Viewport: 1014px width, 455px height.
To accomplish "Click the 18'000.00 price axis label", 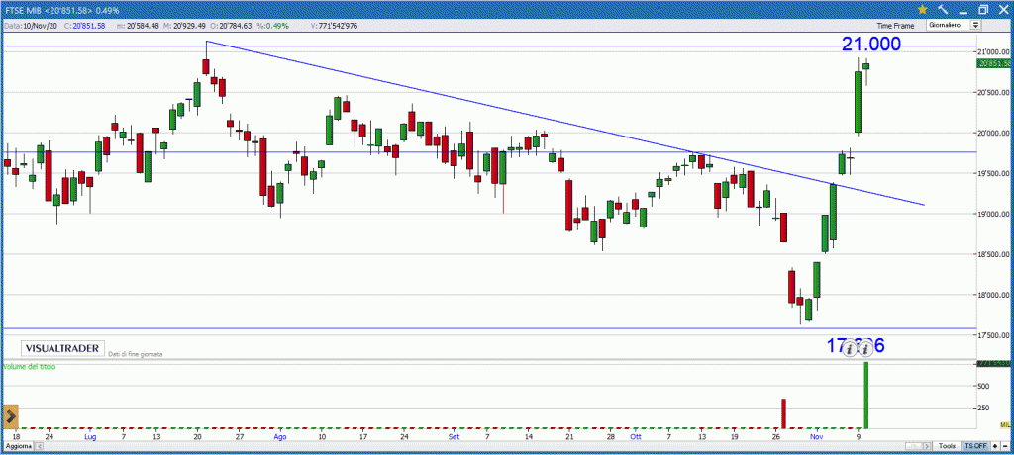I will (994, 296).
